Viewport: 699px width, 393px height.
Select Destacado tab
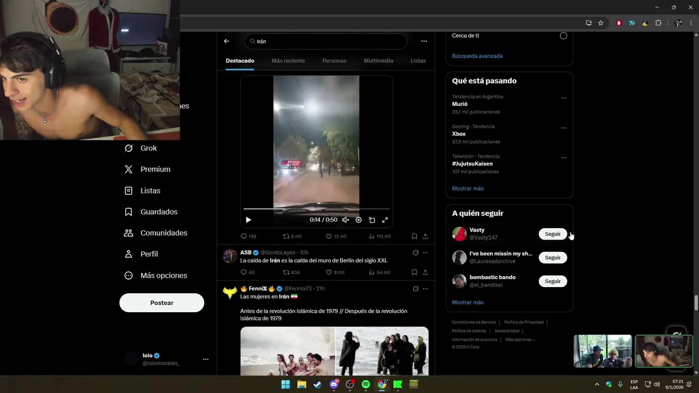point(240,61)
